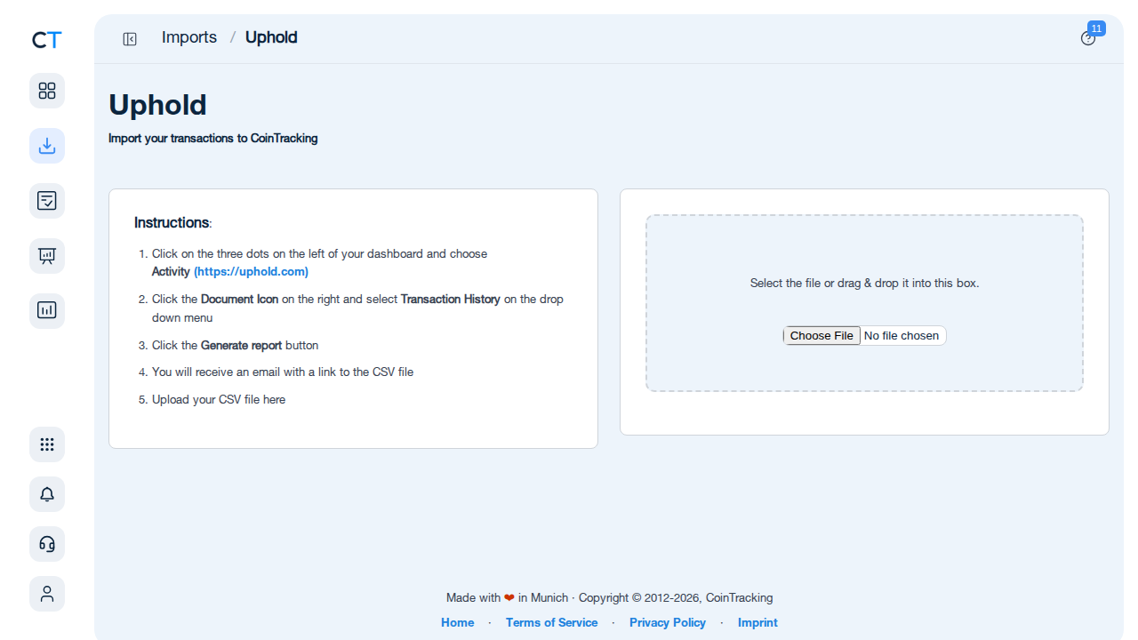The width and height of the screenshot is (1138, 640).
Task: Click 'Import your transactions to CoinTracking' subtitle
Action: tap(213, 139)
